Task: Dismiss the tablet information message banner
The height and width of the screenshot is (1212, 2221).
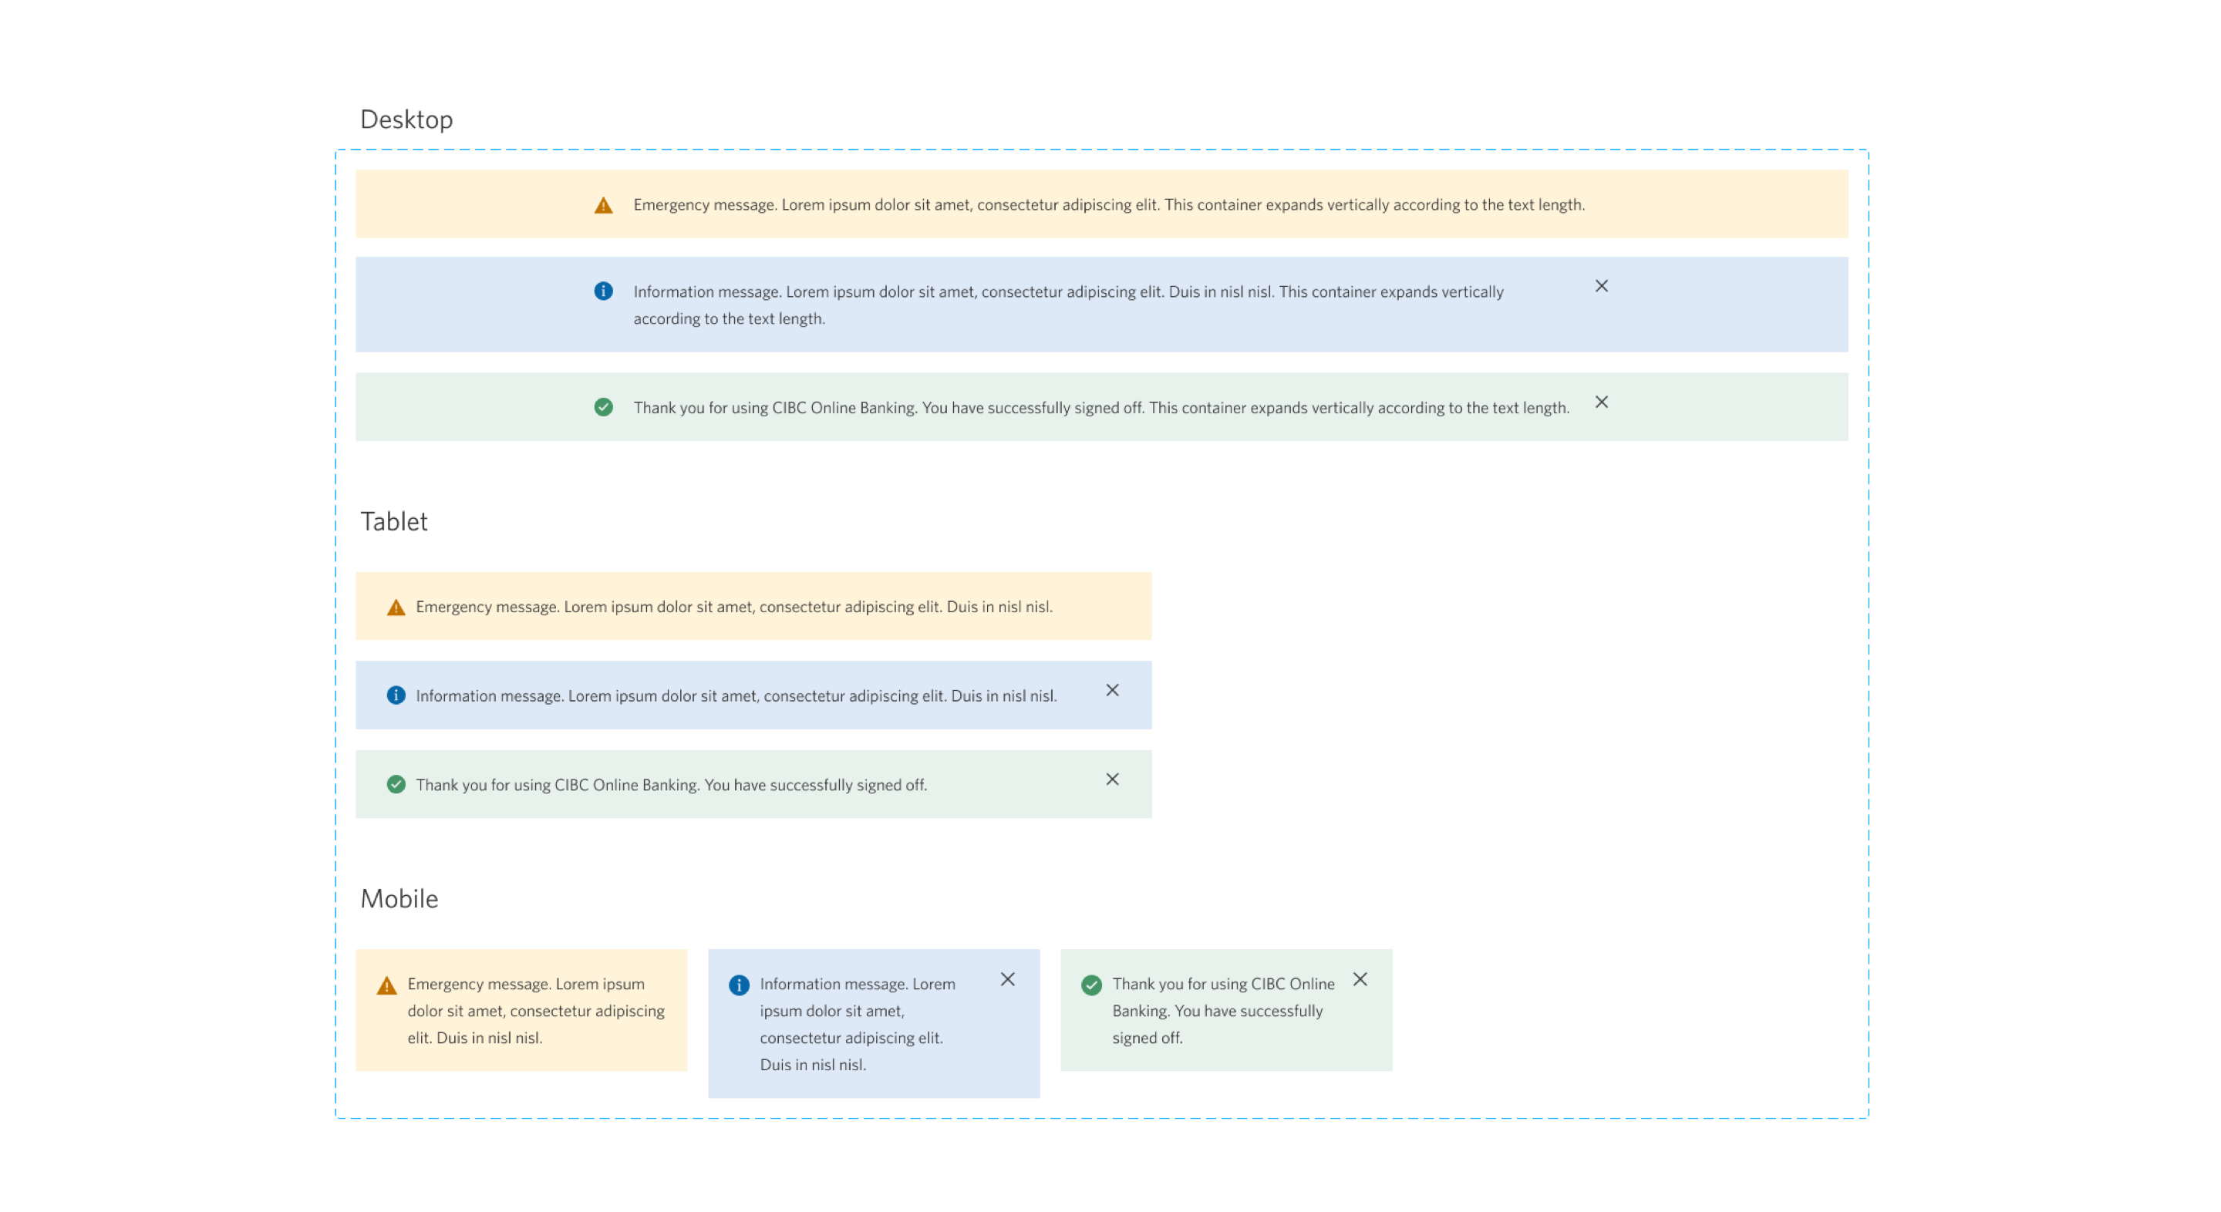Action: [x=1112, y=691]
